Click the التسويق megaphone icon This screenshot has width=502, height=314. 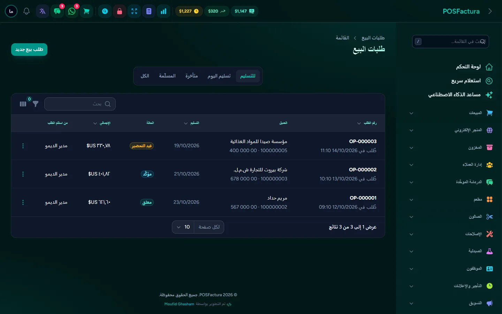(489, 303)
